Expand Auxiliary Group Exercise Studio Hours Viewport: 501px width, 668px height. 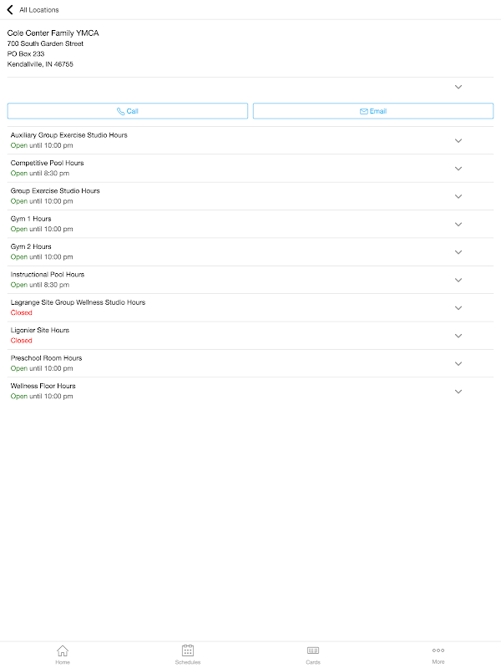pos(458,140)
